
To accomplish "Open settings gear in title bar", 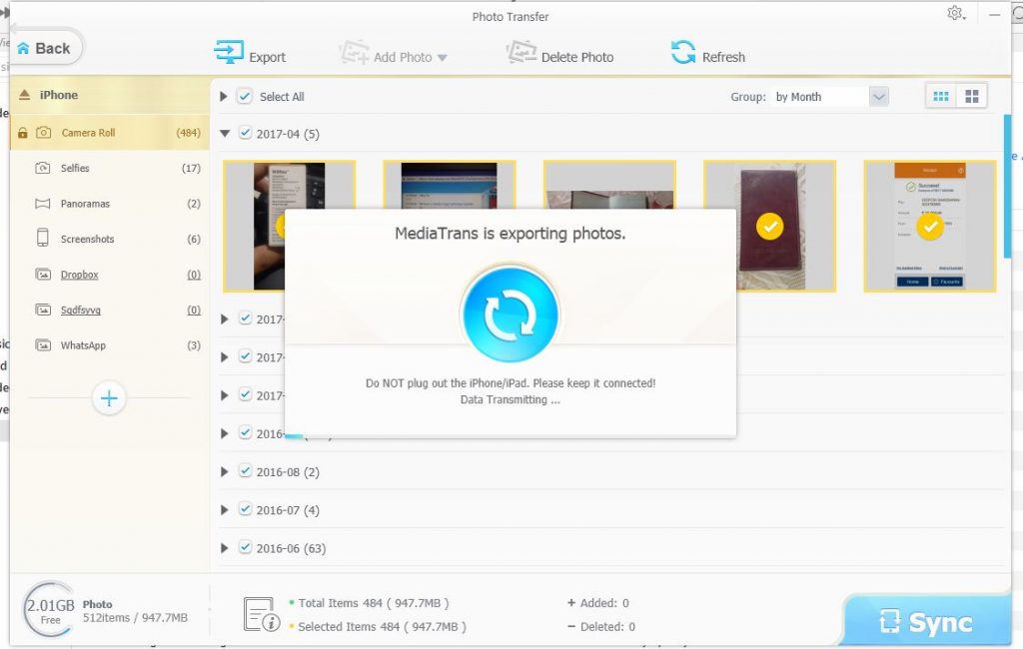I will click(x=955, y=13).
